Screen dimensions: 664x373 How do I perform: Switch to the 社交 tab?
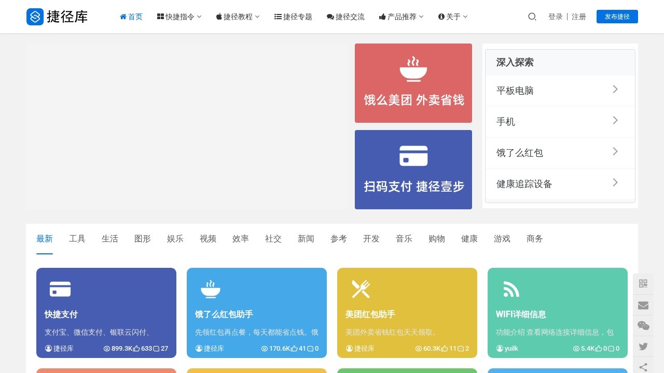point(273,239)
